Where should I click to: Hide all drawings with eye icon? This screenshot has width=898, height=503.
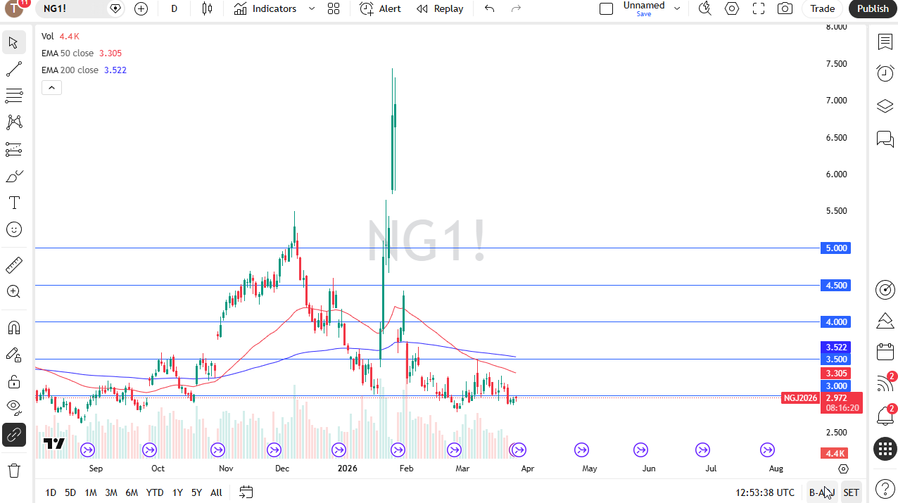pyautogui.click(x=13, y=407)
